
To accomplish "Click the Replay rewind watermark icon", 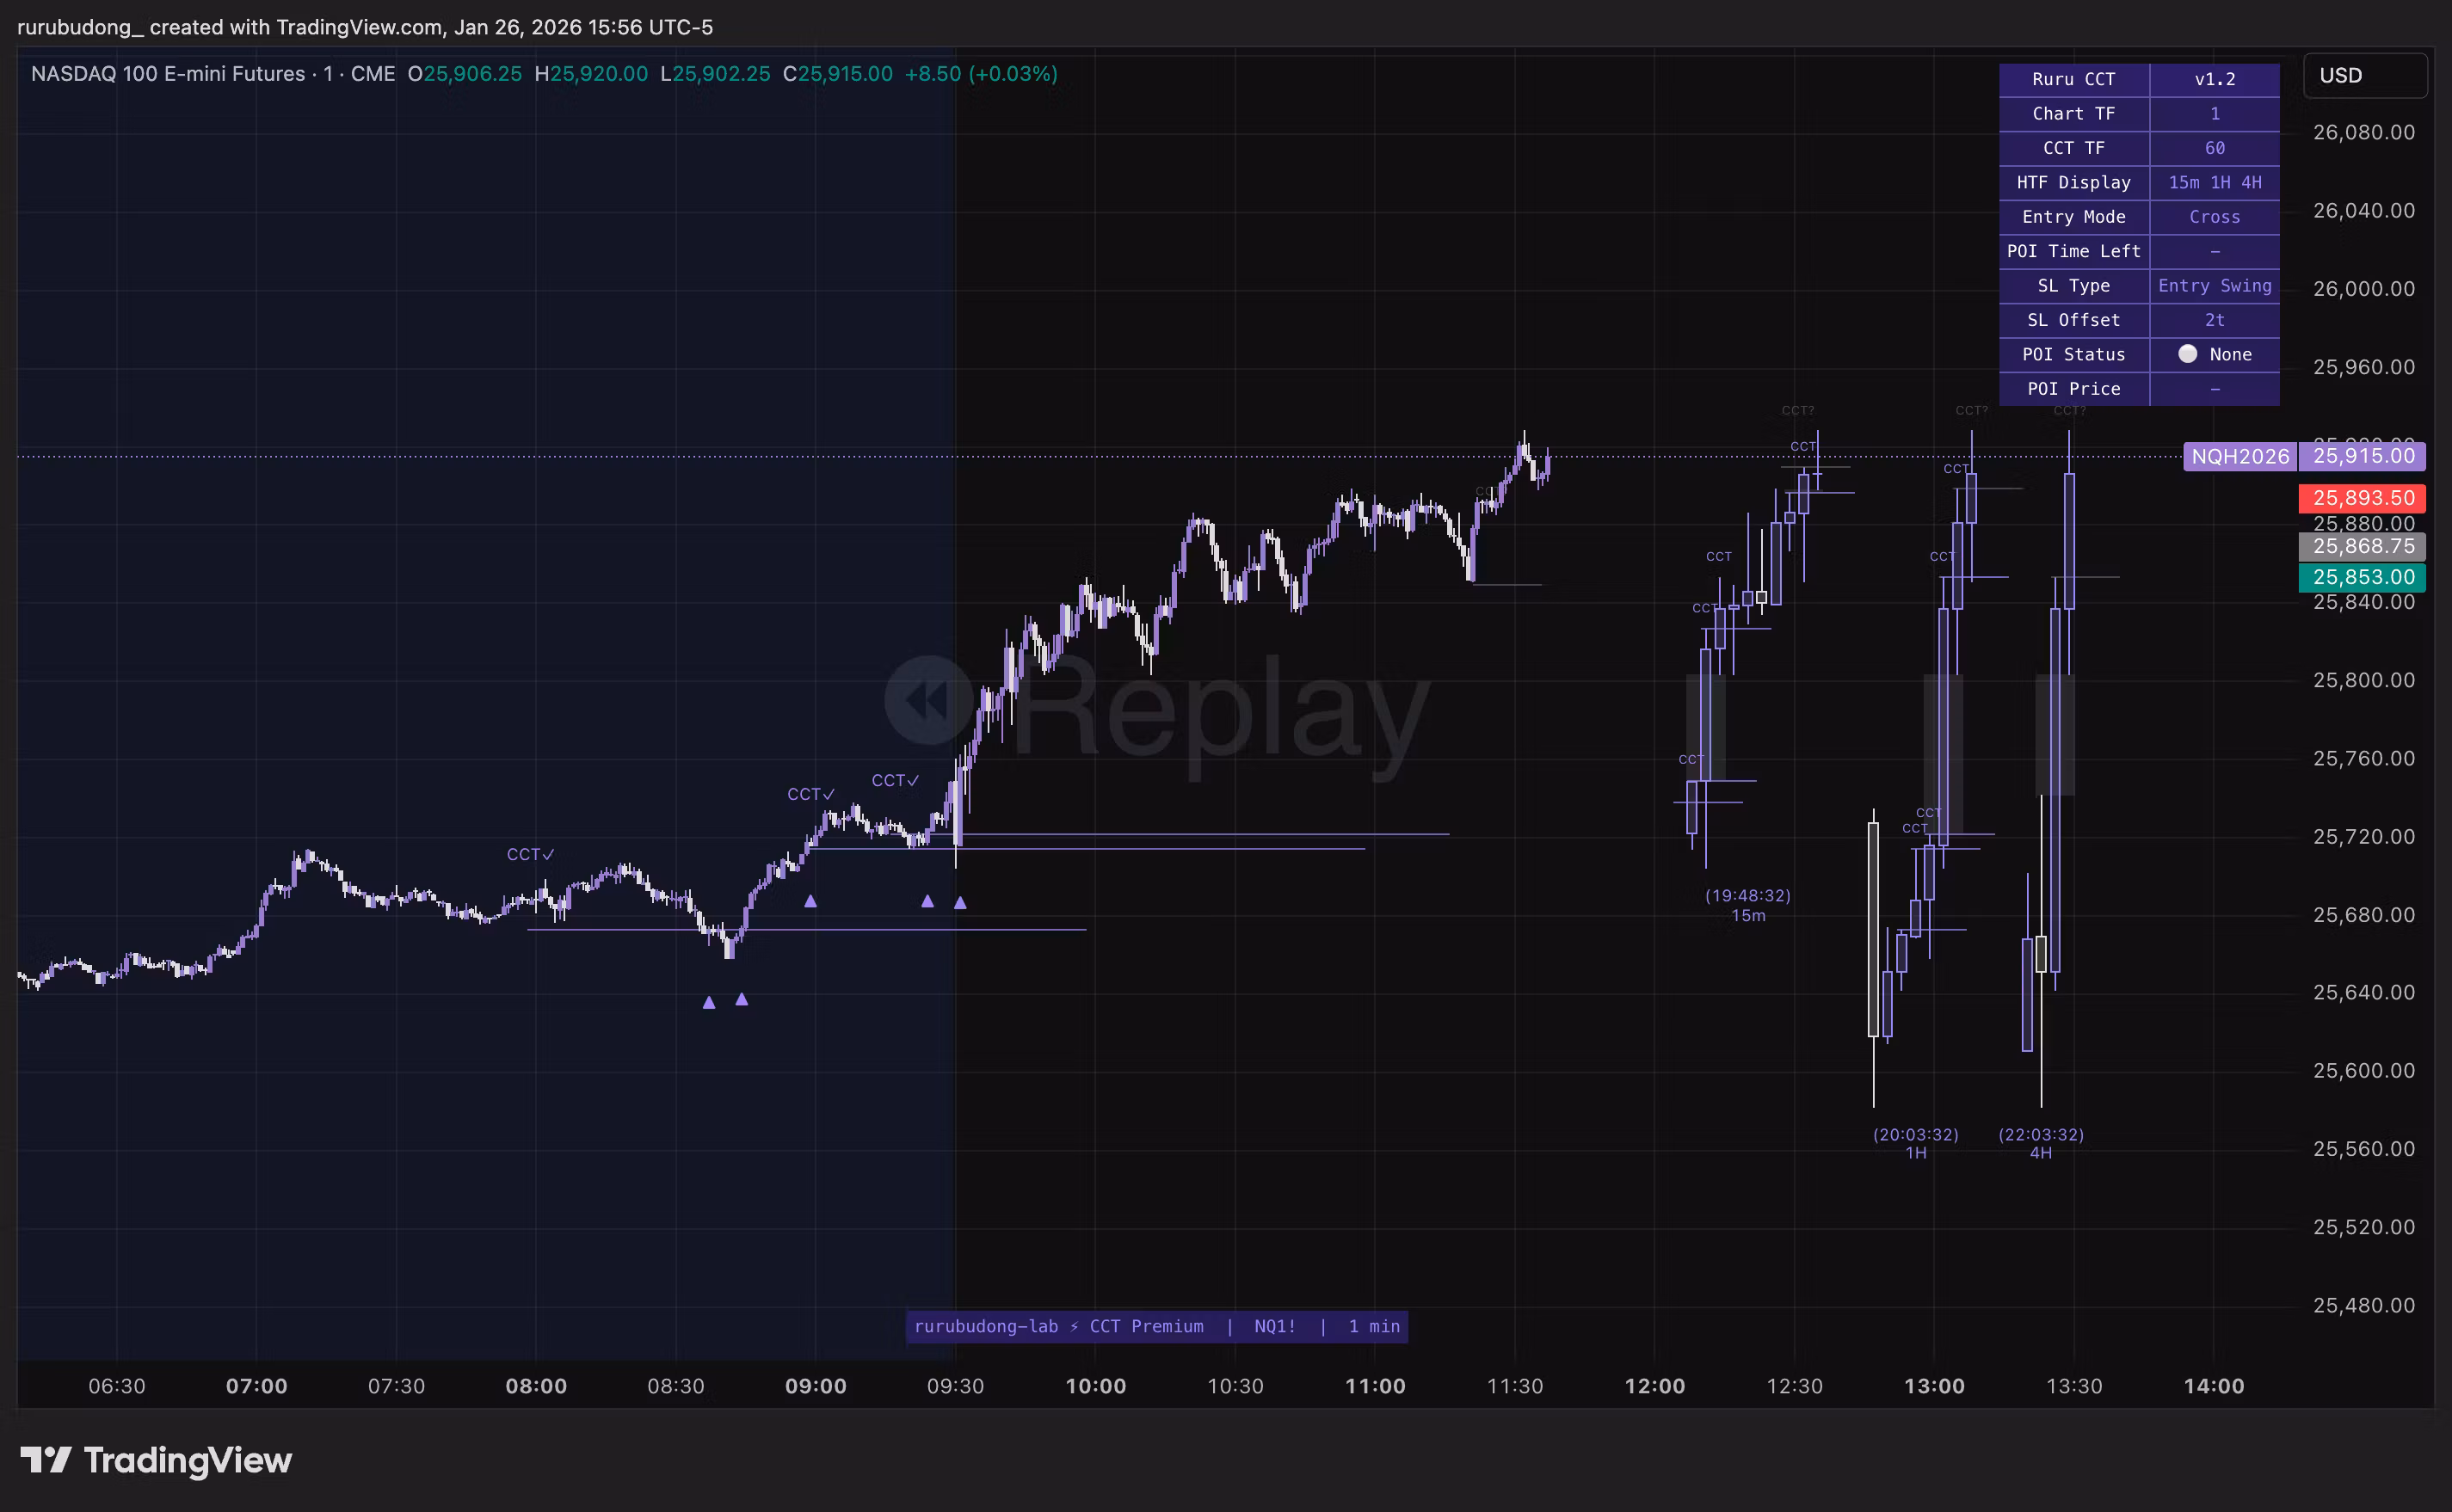I will [928, 700].
